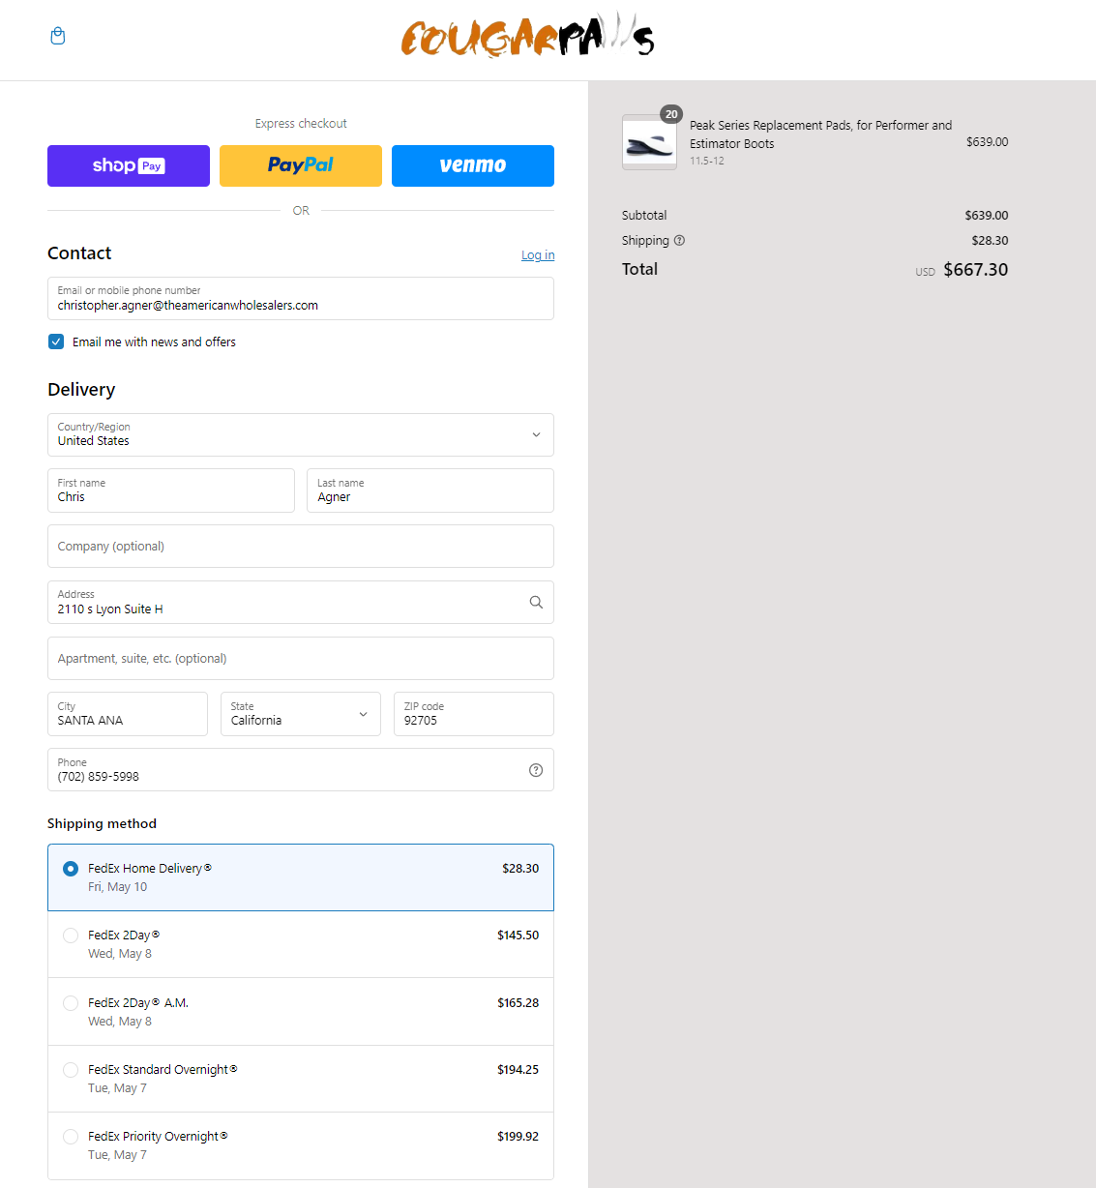Click the Total amount $667.30

click(x=975, y=270)
